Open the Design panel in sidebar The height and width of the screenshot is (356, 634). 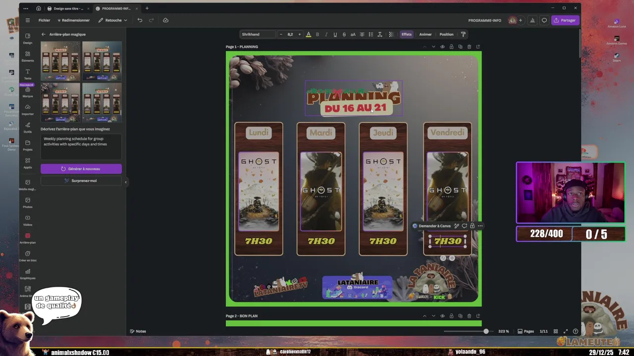pos(28,39)
